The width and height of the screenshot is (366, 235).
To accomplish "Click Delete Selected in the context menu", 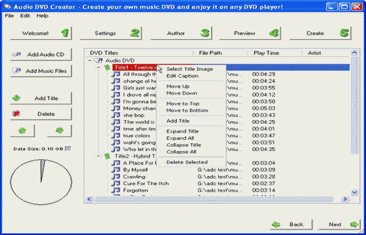I will (x=187, y=162).
